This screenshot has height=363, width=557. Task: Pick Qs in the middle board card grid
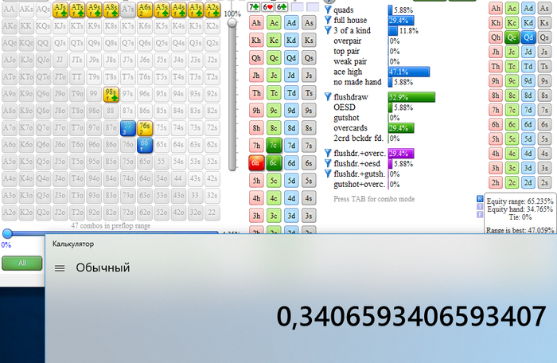pos(309,57)
